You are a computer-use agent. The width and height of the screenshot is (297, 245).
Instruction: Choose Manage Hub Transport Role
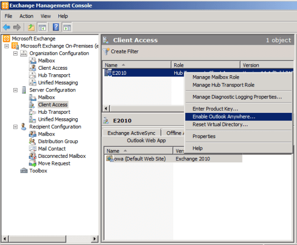(x=239, y=85)
